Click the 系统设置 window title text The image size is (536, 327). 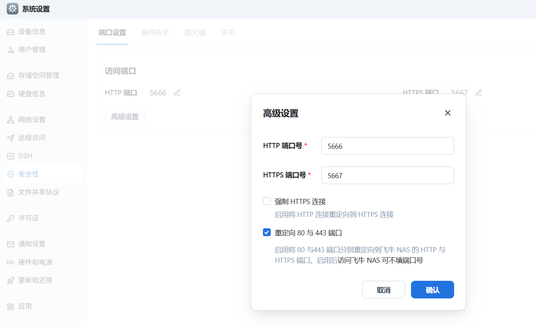click(x=36, y=9)
